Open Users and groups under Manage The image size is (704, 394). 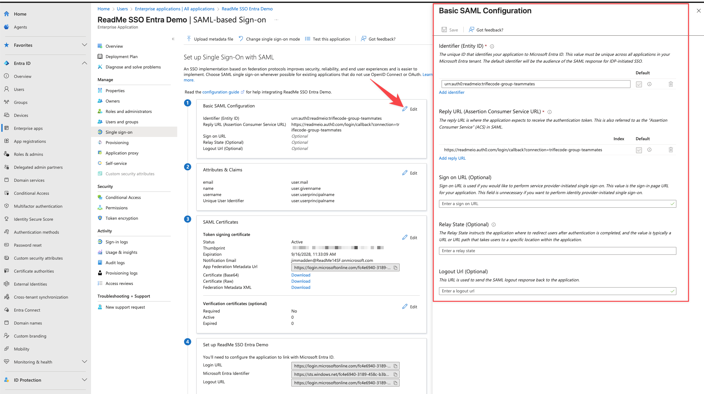(122, 122)
